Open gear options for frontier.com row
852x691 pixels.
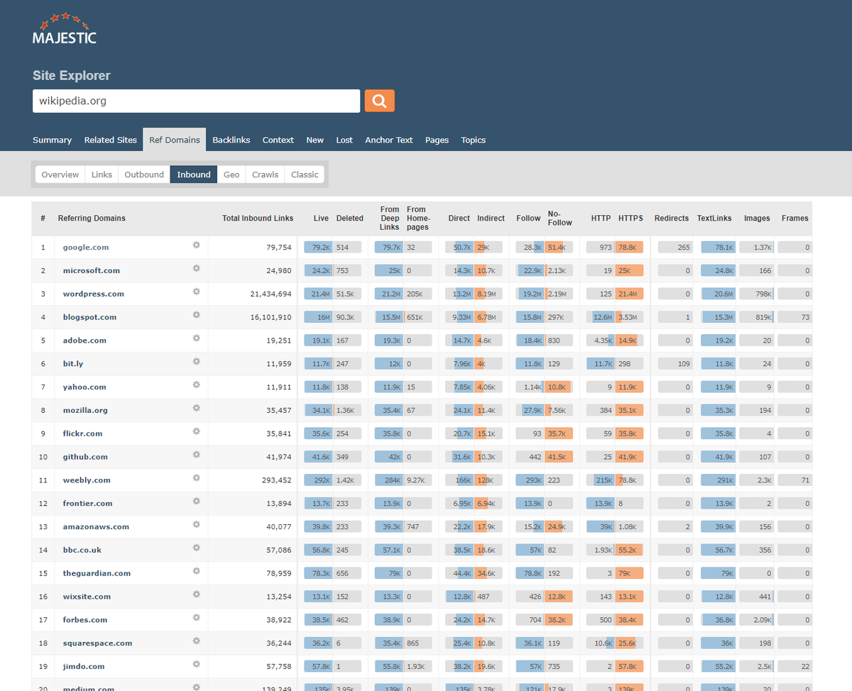[197, 501]
